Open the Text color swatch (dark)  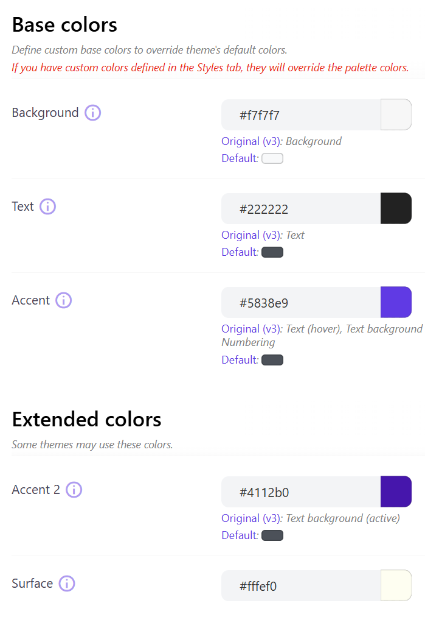click(396, 208)
